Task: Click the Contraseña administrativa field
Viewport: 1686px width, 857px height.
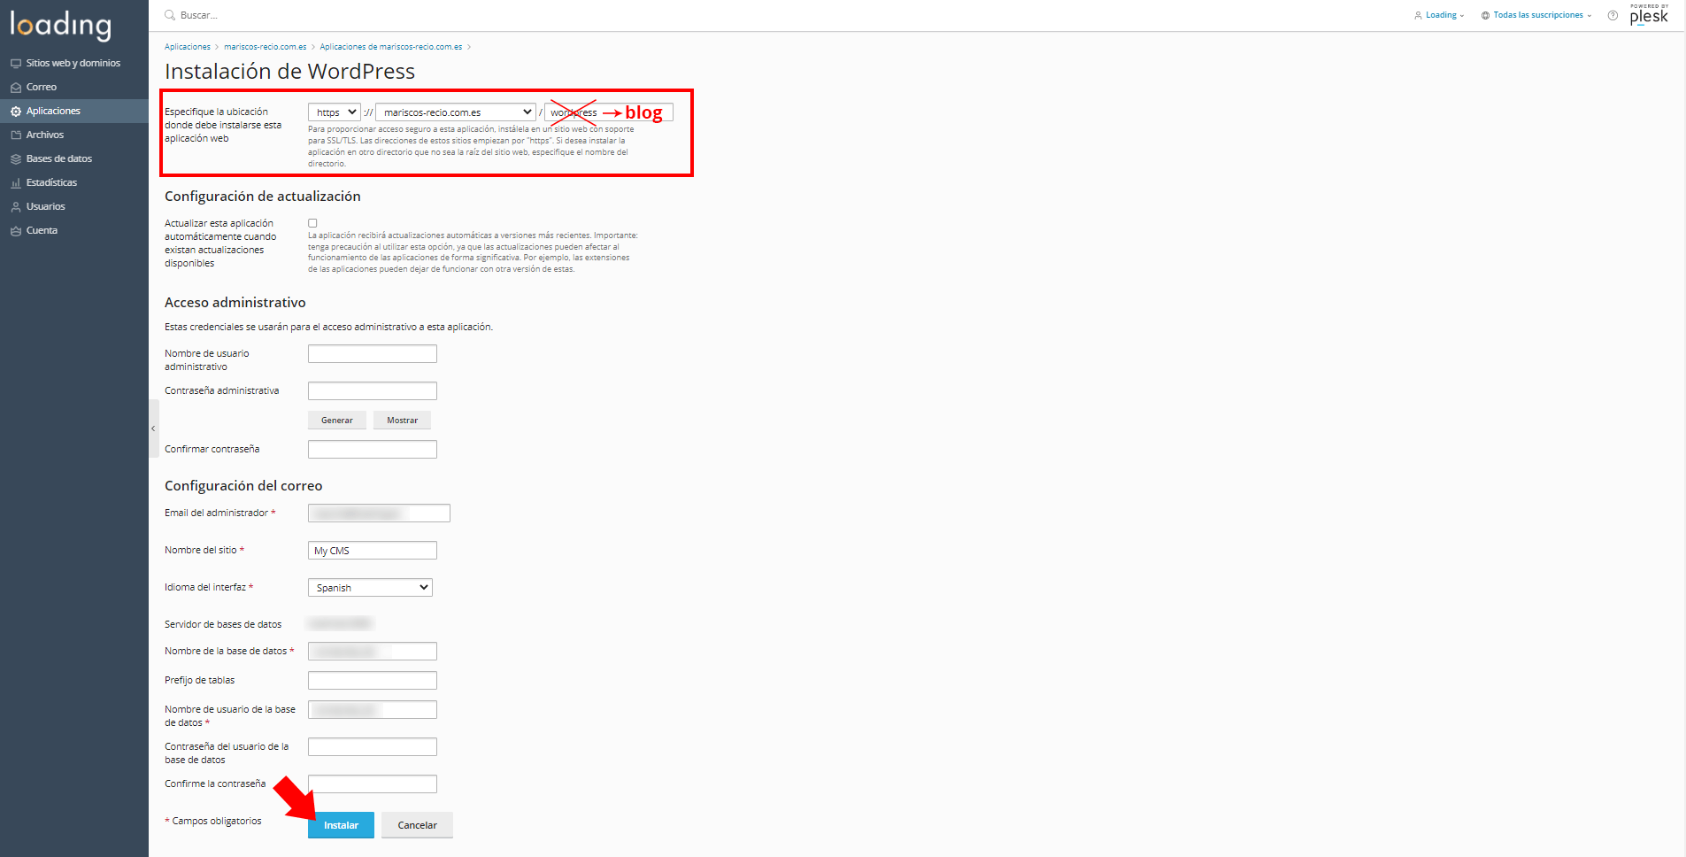Action: 373,391
